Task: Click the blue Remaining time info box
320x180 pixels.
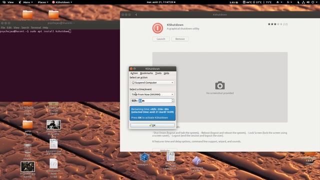Action: (x=152, y=113)
